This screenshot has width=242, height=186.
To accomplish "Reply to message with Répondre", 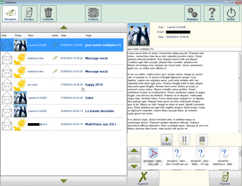I will coord(225,178).
